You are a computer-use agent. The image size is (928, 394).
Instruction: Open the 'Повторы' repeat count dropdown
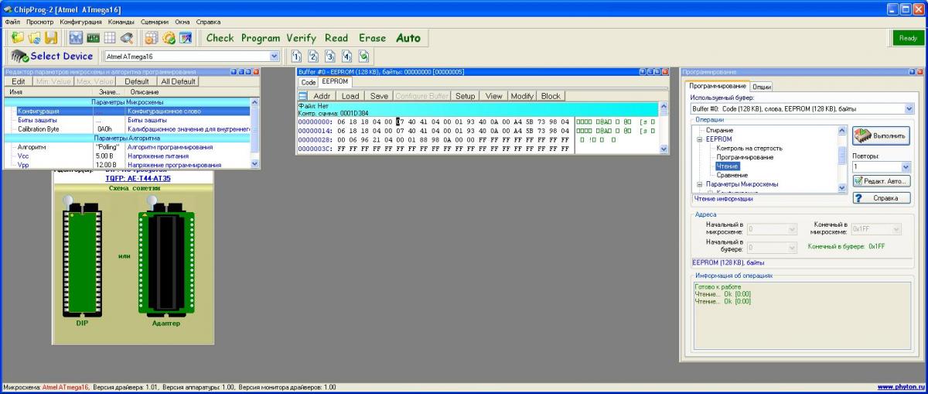point(906,166)
